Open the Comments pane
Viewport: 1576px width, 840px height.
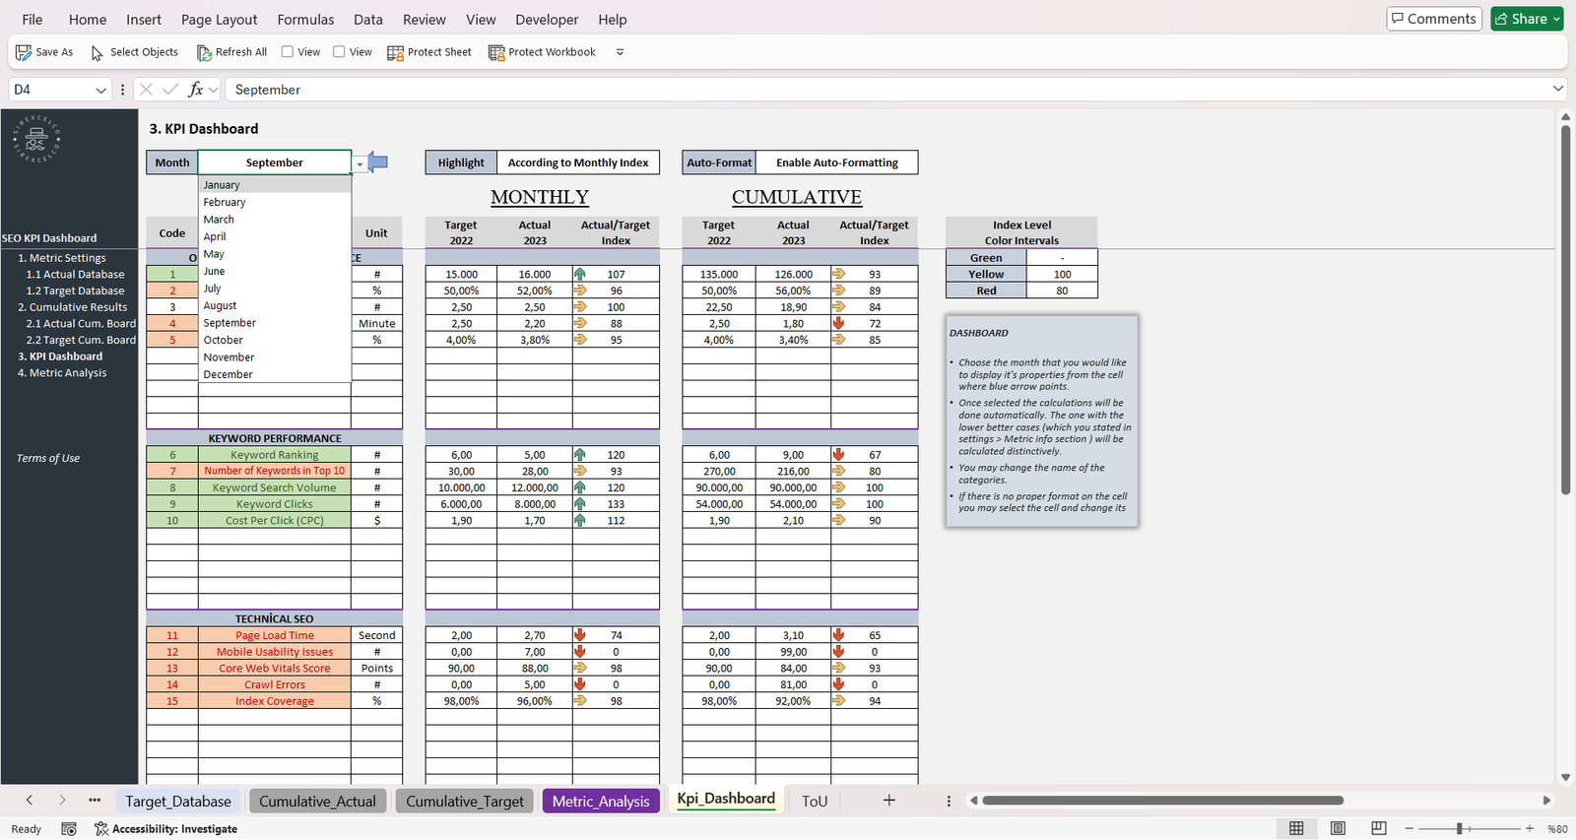coord(1433,19)
